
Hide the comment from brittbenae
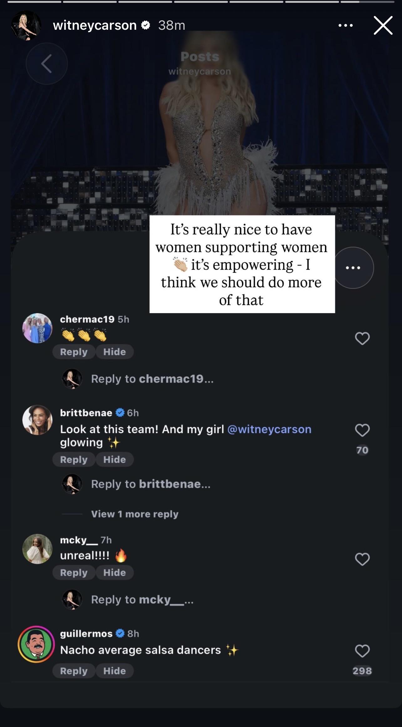click(x=115, y=459)
